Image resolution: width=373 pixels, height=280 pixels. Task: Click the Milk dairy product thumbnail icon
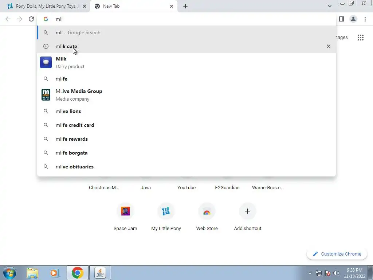pos(46,62)
